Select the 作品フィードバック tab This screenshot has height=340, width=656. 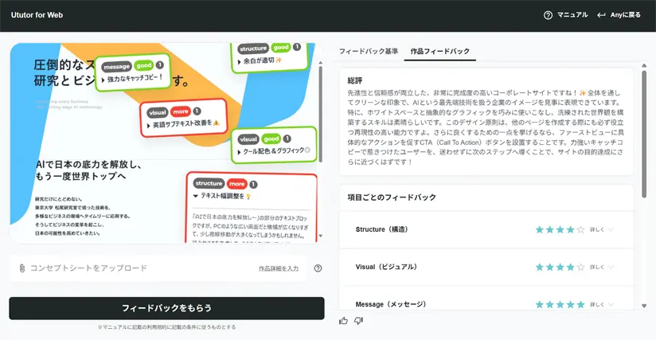point(439,51)
